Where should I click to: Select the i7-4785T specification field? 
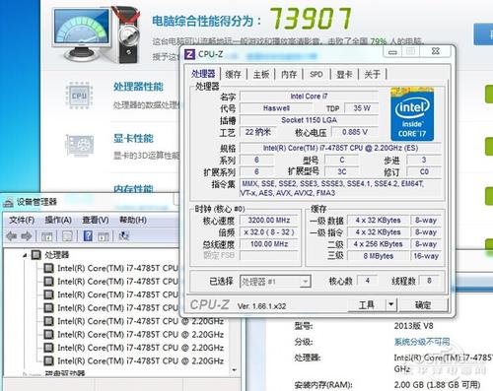coord(340,148)
